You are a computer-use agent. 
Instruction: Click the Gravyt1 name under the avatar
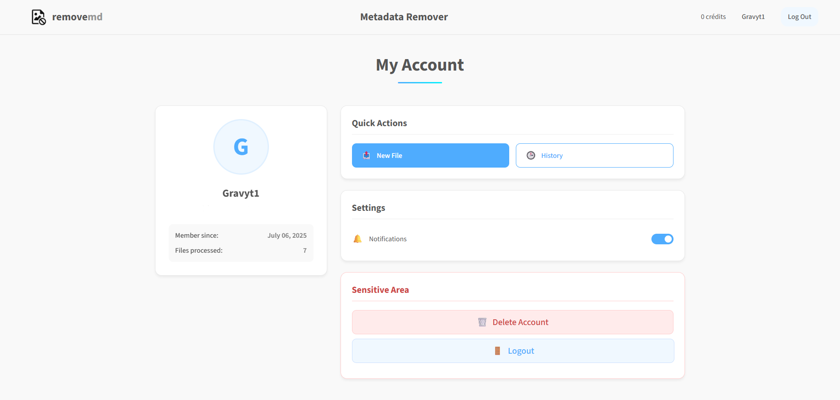pyautogui.click(x=241, y=193)
